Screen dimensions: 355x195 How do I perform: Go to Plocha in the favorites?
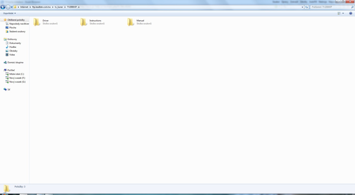coord(13,28)
